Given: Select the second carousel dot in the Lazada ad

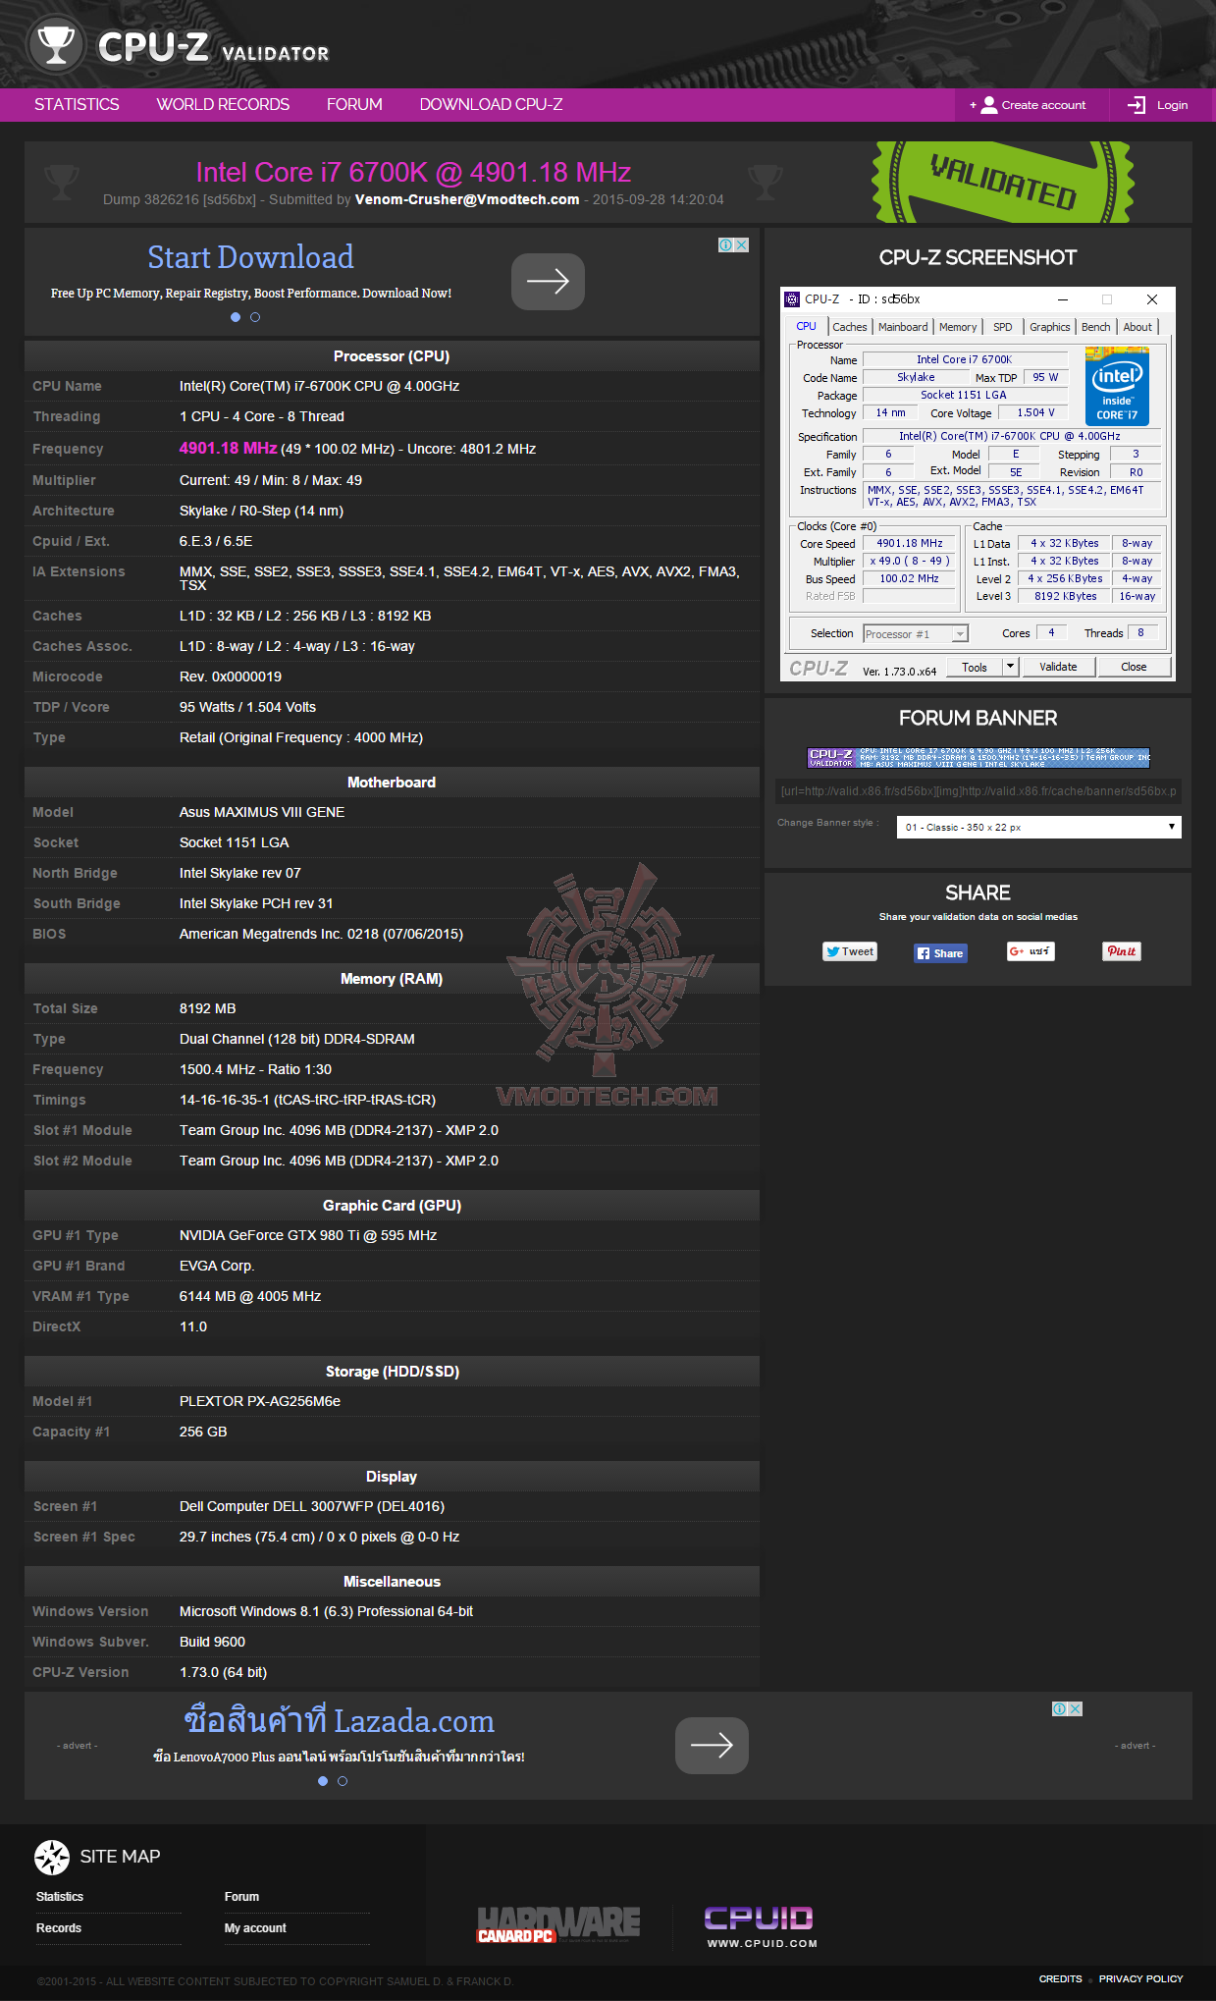Looking at the screenshot, I should point(343,1781).
